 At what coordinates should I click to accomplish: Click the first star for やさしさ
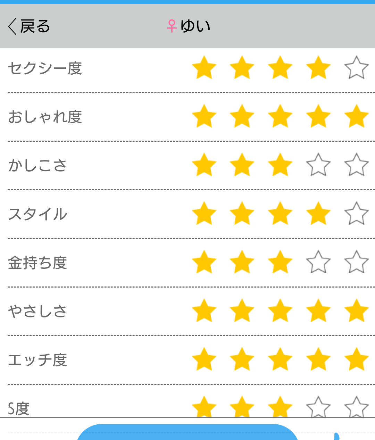tap(204, 311)
